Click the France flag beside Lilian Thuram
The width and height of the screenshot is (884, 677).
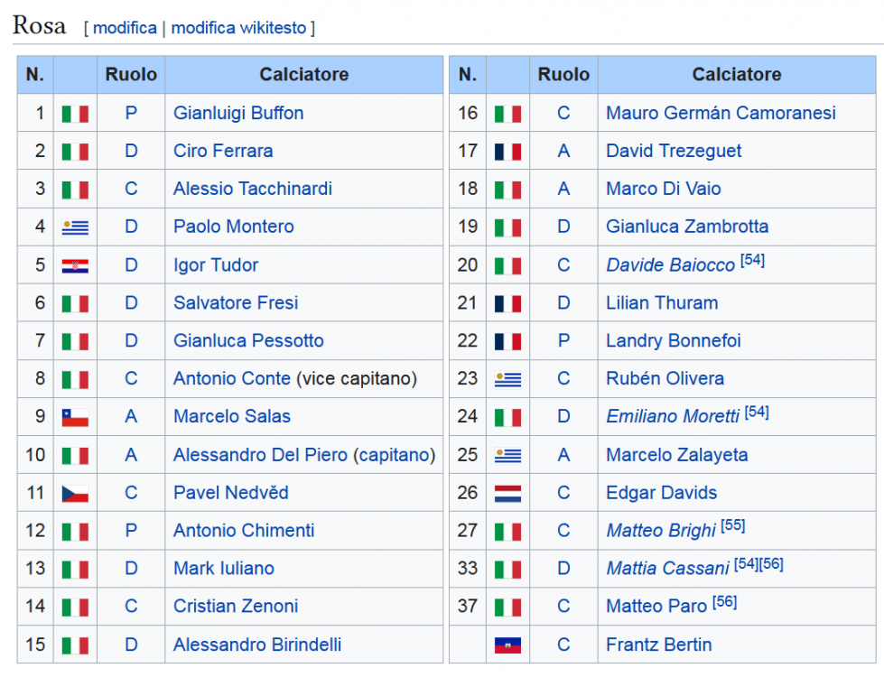(507, 303)
